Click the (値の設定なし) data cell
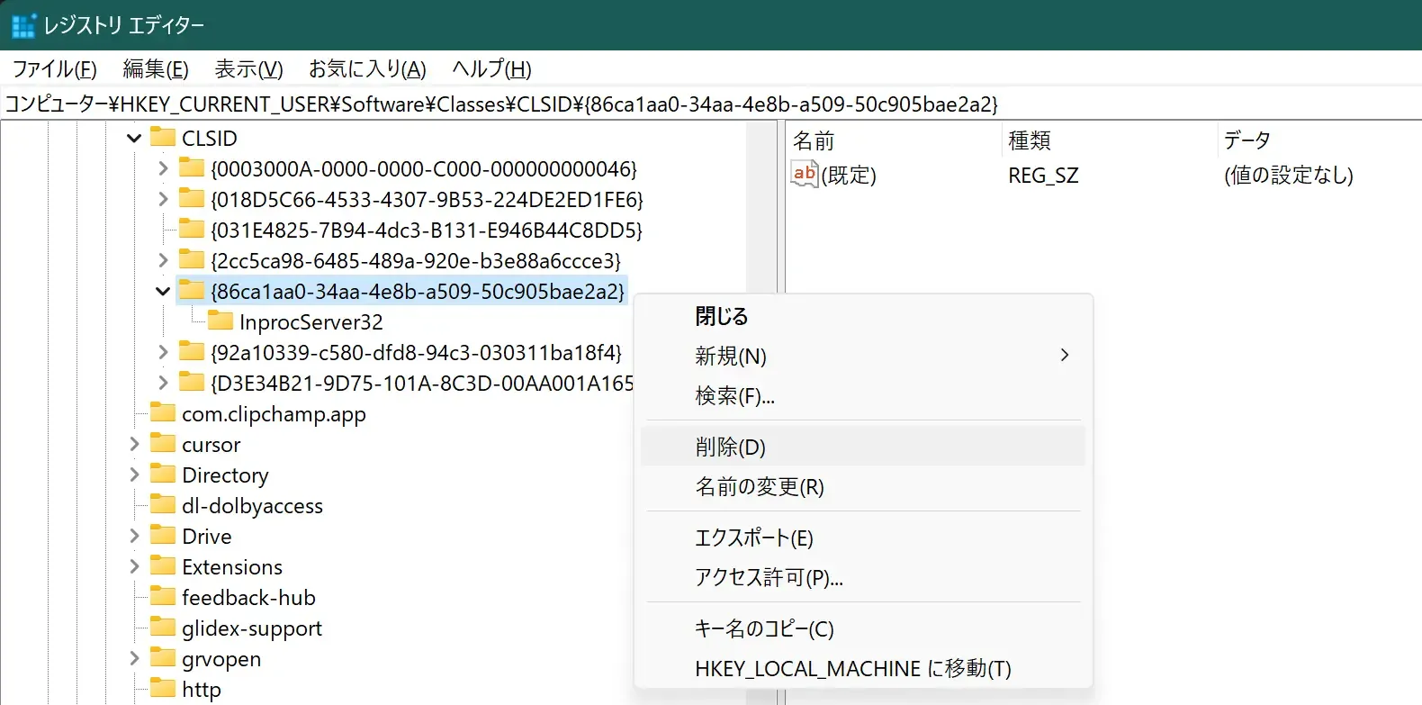1422x705 pixels. [1288, 175]
